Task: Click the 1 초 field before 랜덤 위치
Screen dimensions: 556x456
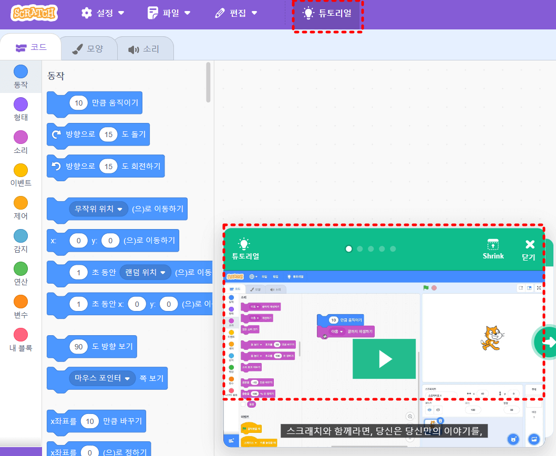Action: pos(78,272)
